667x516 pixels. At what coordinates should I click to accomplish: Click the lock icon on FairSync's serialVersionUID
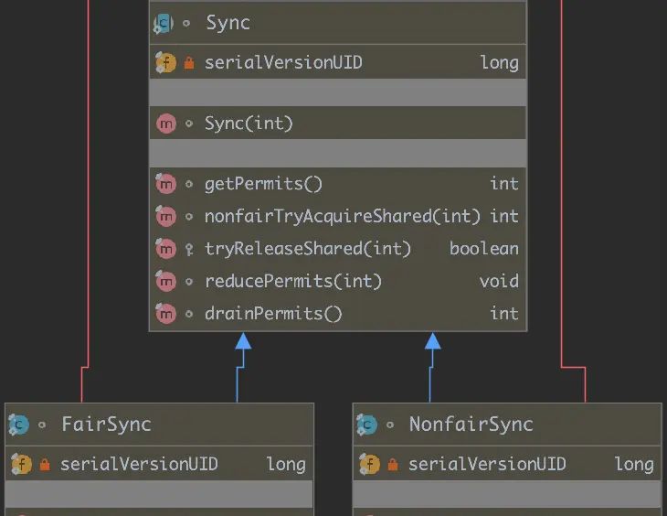[x=44, y=464]
